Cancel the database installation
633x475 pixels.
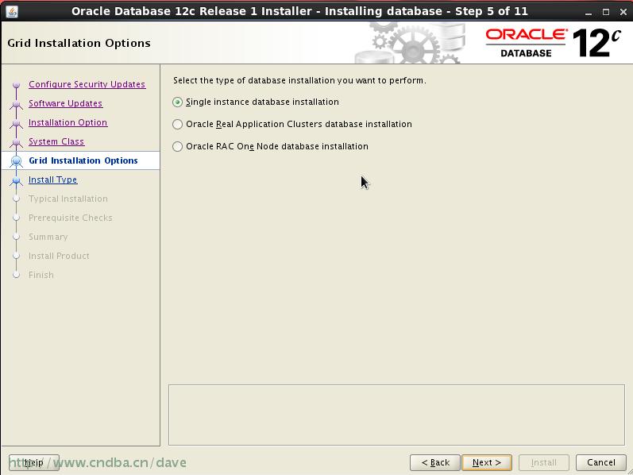600,462
